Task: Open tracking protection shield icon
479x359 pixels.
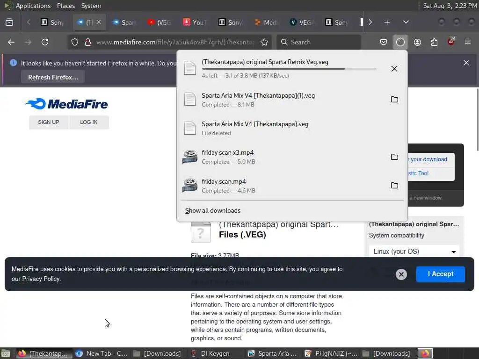Action: point(75,42)
